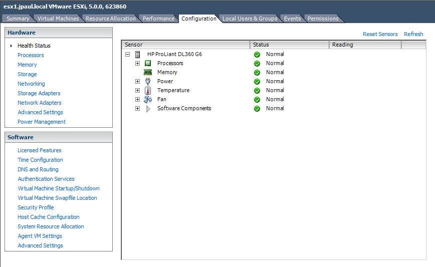The width and height of the screenshot is (435, 267).
Task: Click green status check for Fan row
Action: pos(257,100)
